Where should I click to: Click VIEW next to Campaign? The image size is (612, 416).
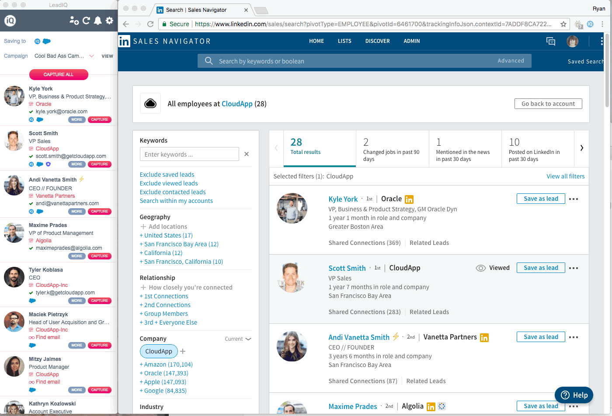tap(107, 56)
